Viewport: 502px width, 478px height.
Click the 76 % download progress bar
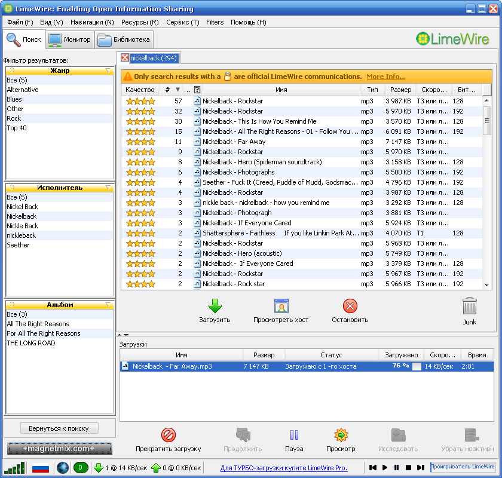coord(402,366)
